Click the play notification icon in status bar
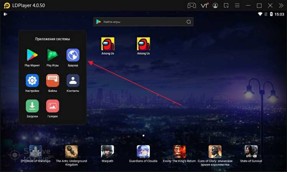This screenshot has width=287, height=172. (x=5, y=14)
